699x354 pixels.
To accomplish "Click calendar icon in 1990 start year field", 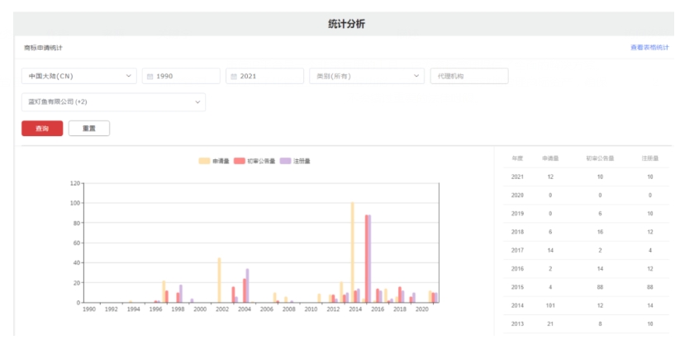I will (150, 77).
